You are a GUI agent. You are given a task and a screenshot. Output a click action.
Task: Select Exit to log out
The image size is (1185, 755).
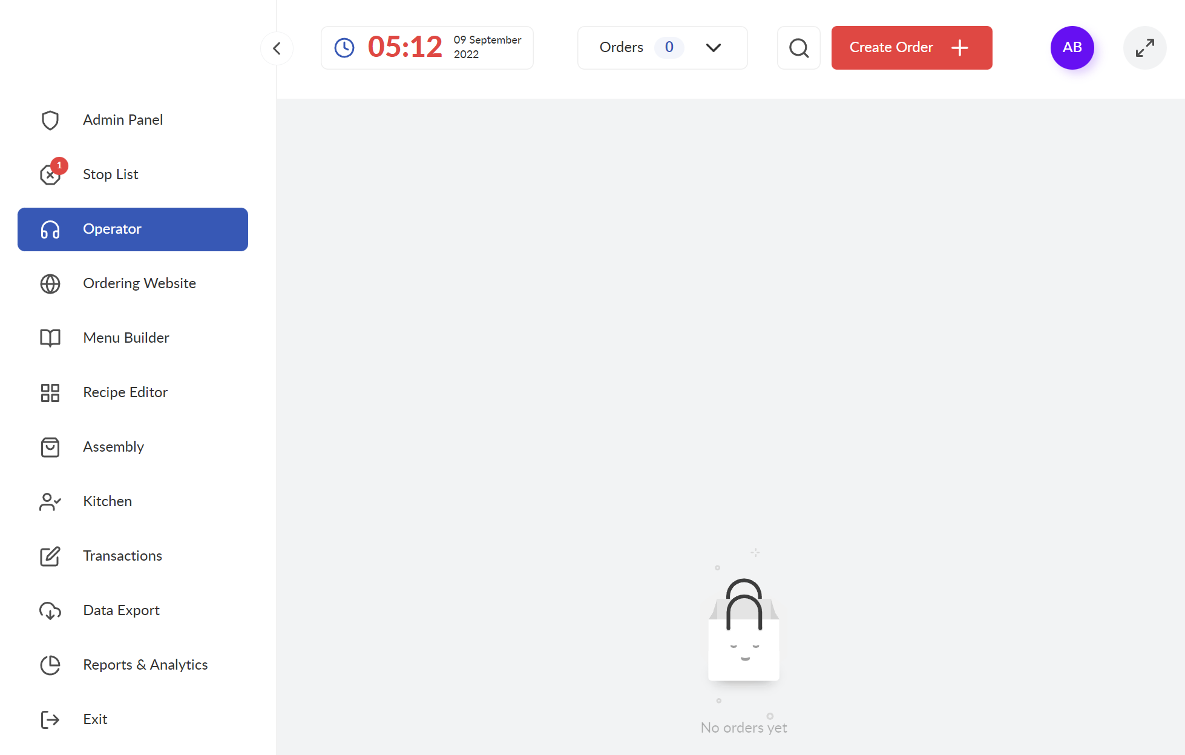coord(133,719)
